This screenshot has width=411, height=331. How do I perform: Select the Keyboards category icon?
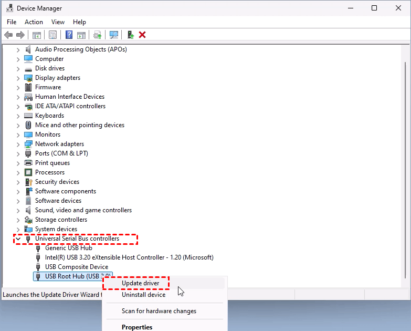(28, 116)
